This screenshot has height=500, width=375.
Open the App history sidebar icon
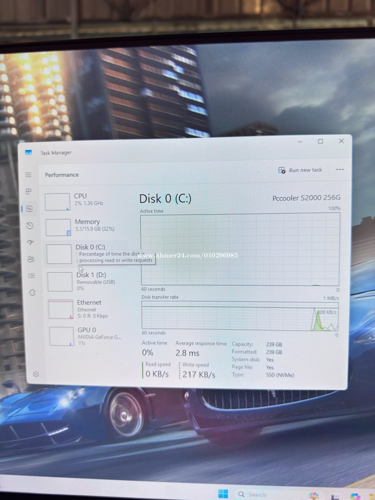[30, 225]
